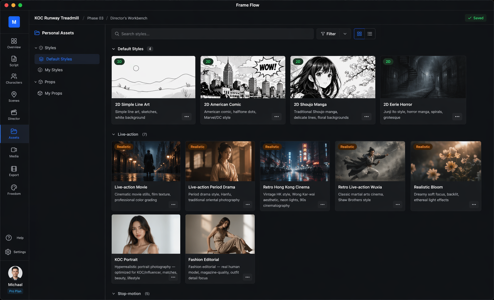Select My Props in the asset tree

[53, 93]
